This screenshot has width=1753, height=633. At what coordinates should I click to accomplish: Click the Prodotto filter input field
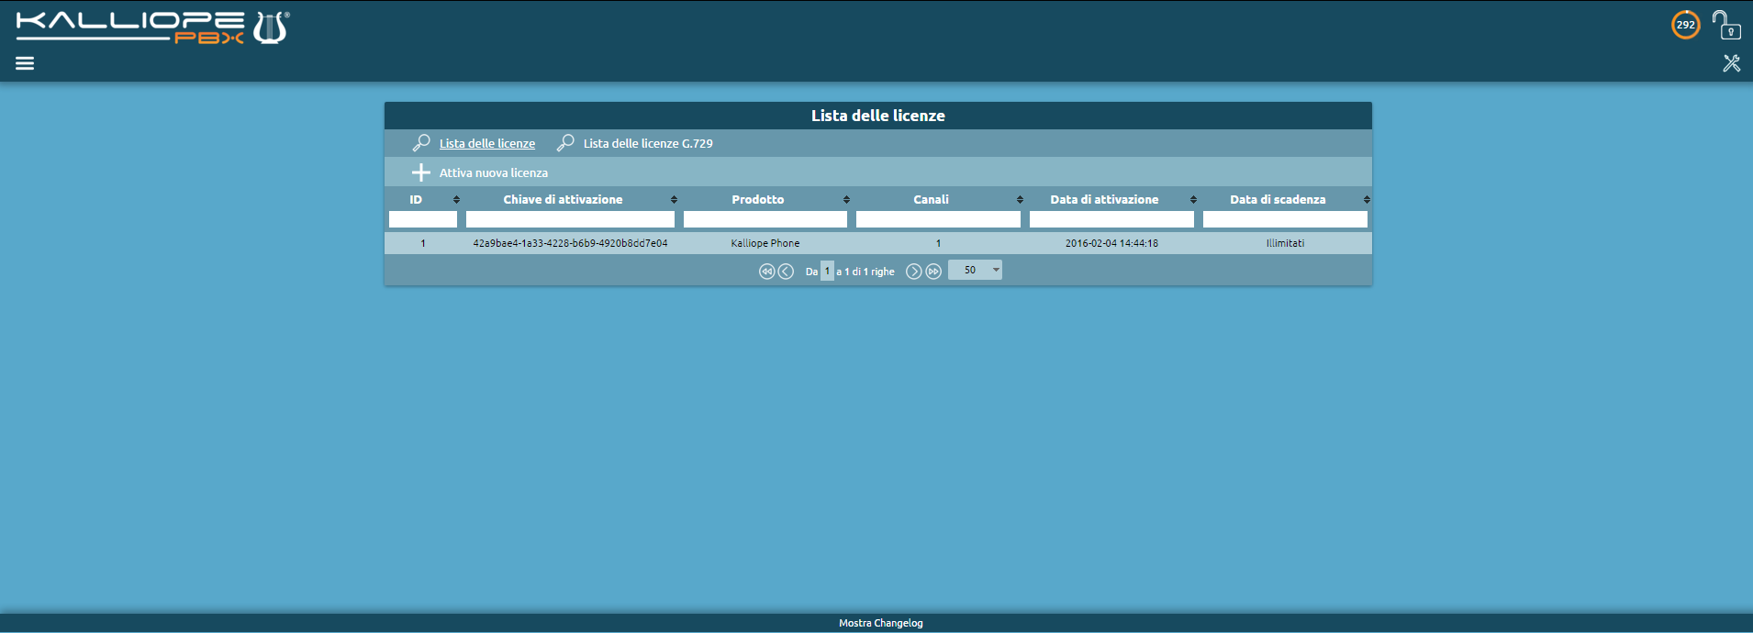coord(765,219)
